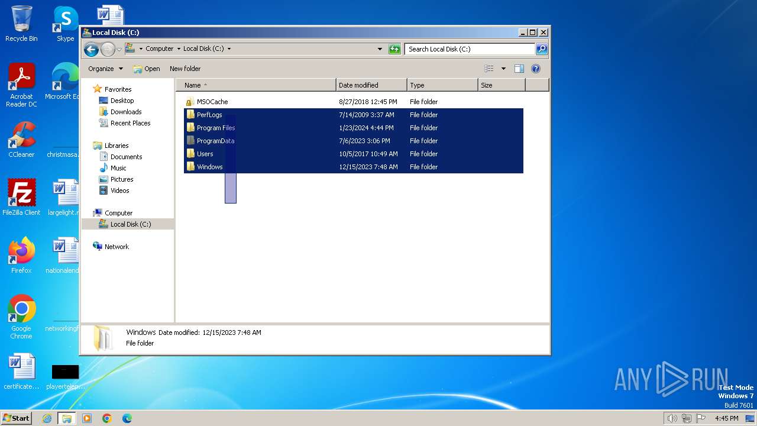Expand the Computer breadcrumb arrow
Viewport: 757px width, 426px height.
[x=179, y=49]
